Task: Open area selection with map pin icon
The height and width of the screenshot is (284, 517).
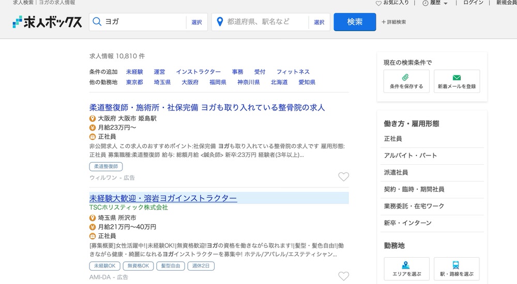Action: (x=406, y=265)
